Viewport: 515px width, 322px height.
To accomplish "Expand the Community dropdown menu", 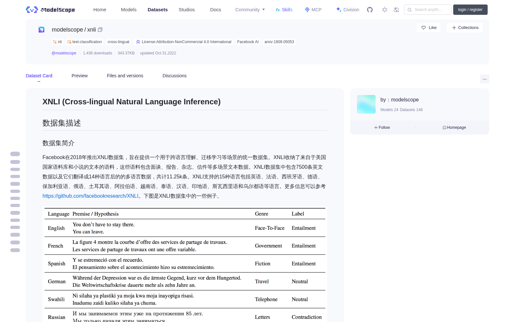I will coord(250,10).
